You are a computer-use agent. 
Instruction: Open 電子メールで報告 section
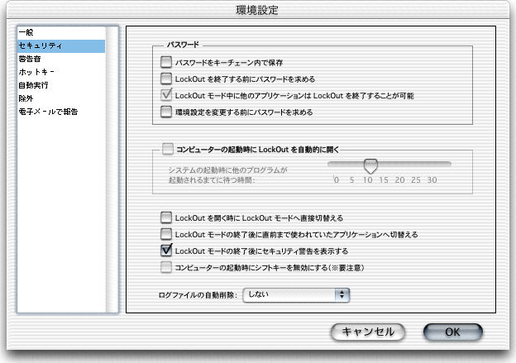(x=61, y=112)
